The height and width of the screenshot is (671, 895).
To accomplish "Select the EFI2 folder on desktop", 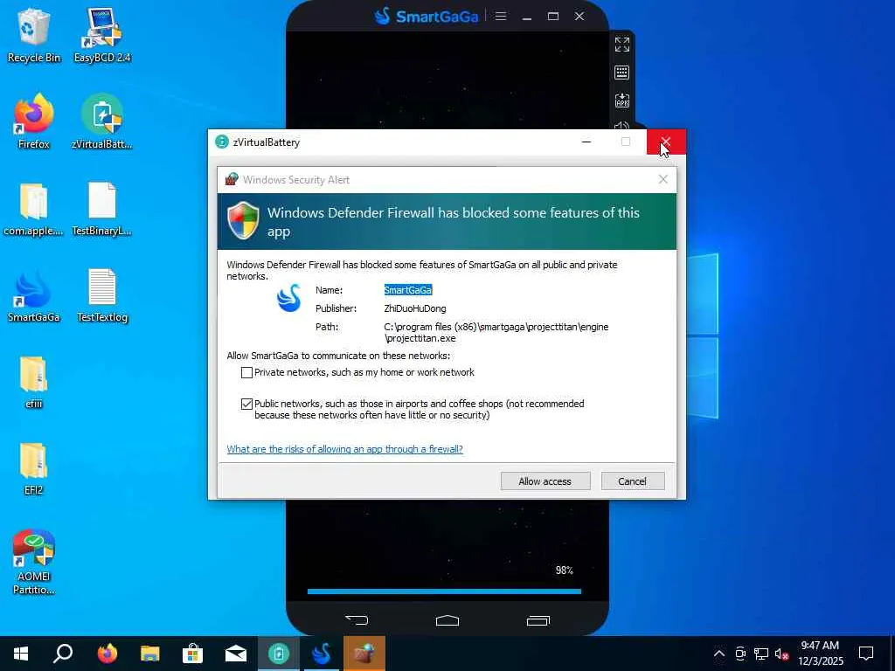I will click(34, 469).
